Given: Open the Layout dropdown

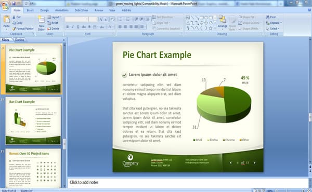Looking at the screenshot, I should (55, 17).
